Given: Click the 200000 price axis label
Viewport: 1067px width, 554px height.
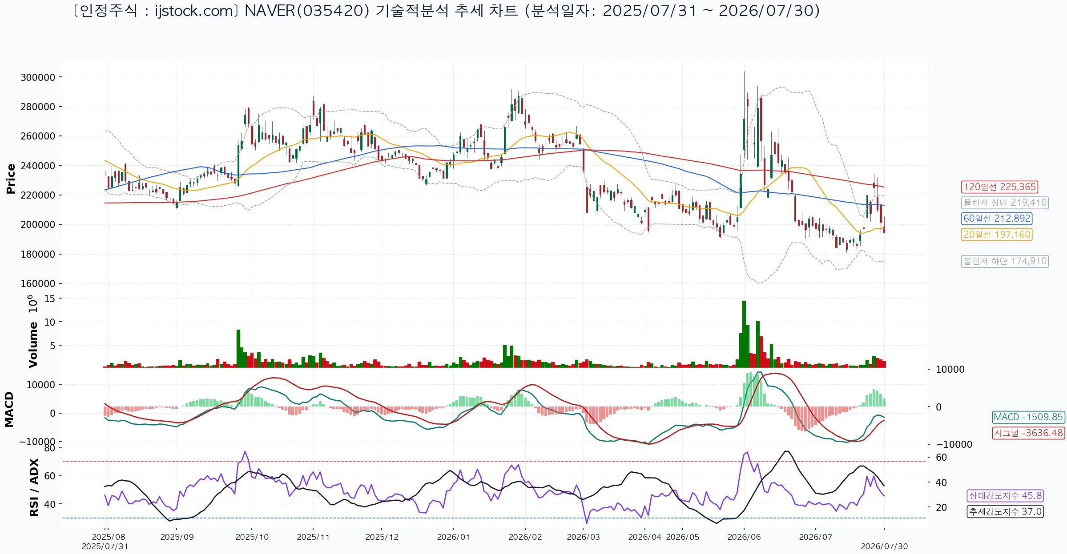Looking at the screenshot, I should [x=38, y=224].
